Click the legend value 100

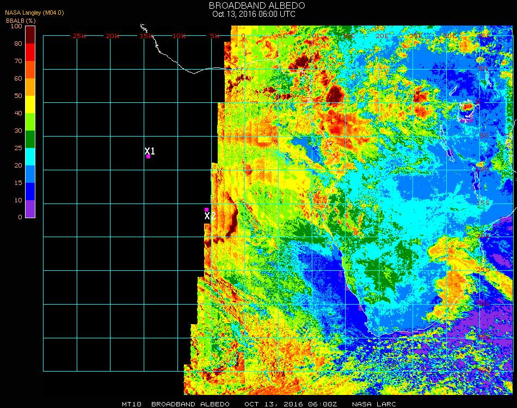tap(16, 26)
